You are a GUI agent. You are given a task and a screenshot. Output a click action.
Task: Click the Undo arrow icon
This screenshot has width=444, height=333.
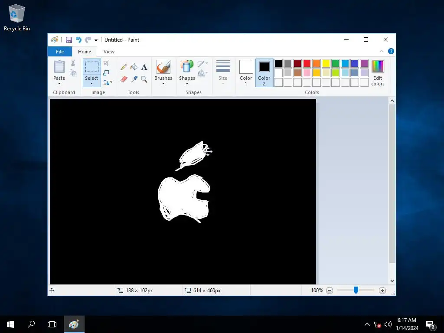point(78,40)
